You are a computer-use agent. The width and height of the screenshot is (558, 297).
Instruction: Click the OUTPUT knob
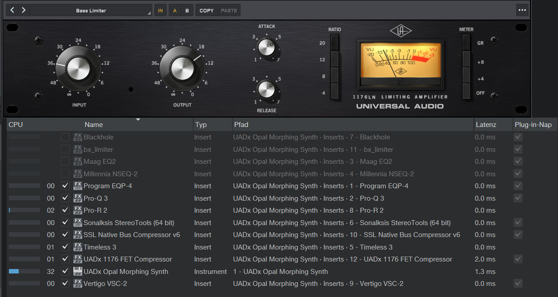[182, 67]
